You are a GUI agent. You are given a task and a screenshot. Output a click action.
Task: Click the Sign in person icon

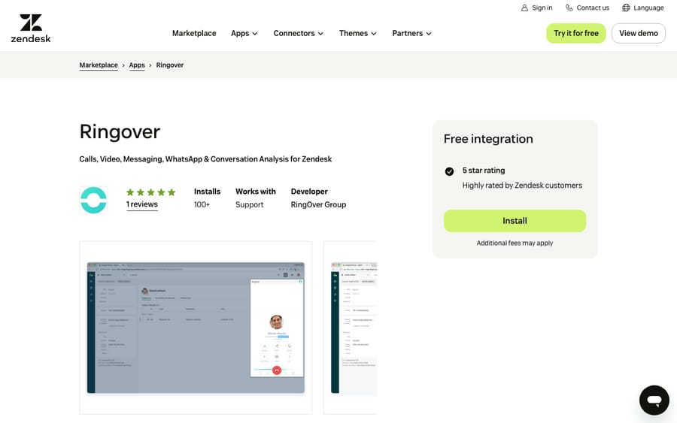(x=524, y=8)
